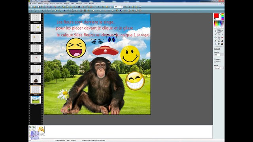
Task: Select the Eraser tool
Action: pyautogui.click(x=222, y=37)
